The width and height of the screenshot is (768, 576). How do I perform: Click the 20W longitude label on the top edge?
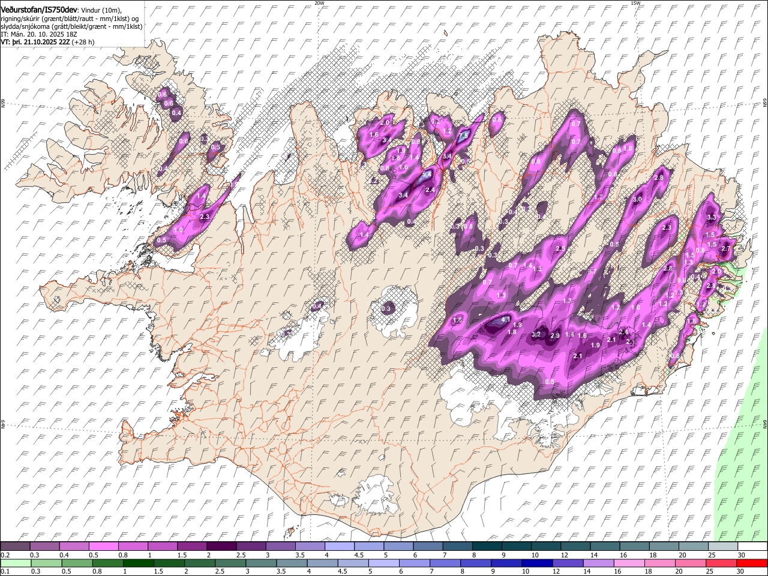click(x=319, y=3)
